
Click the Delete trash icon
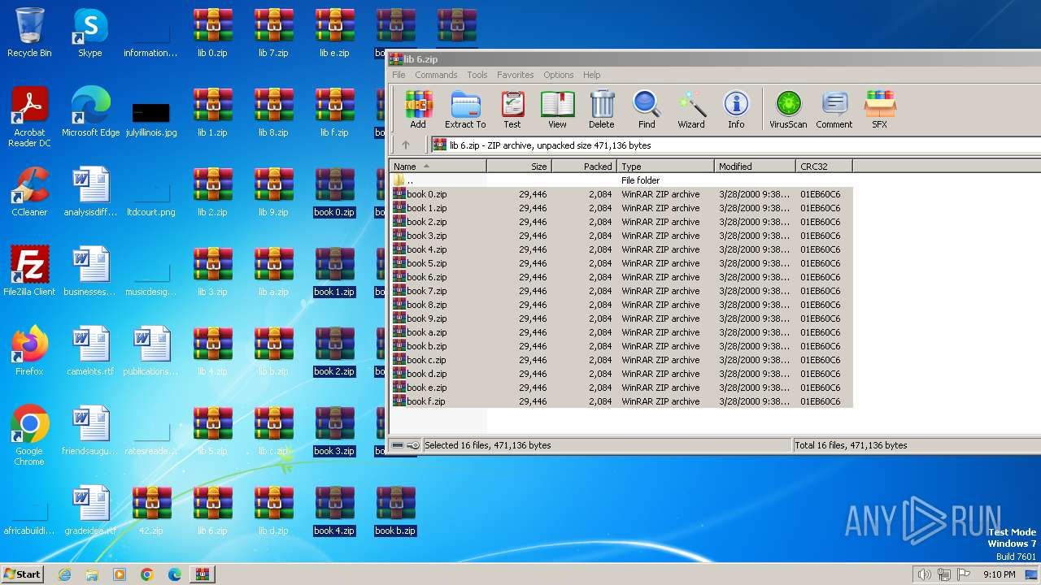[602, 110]
